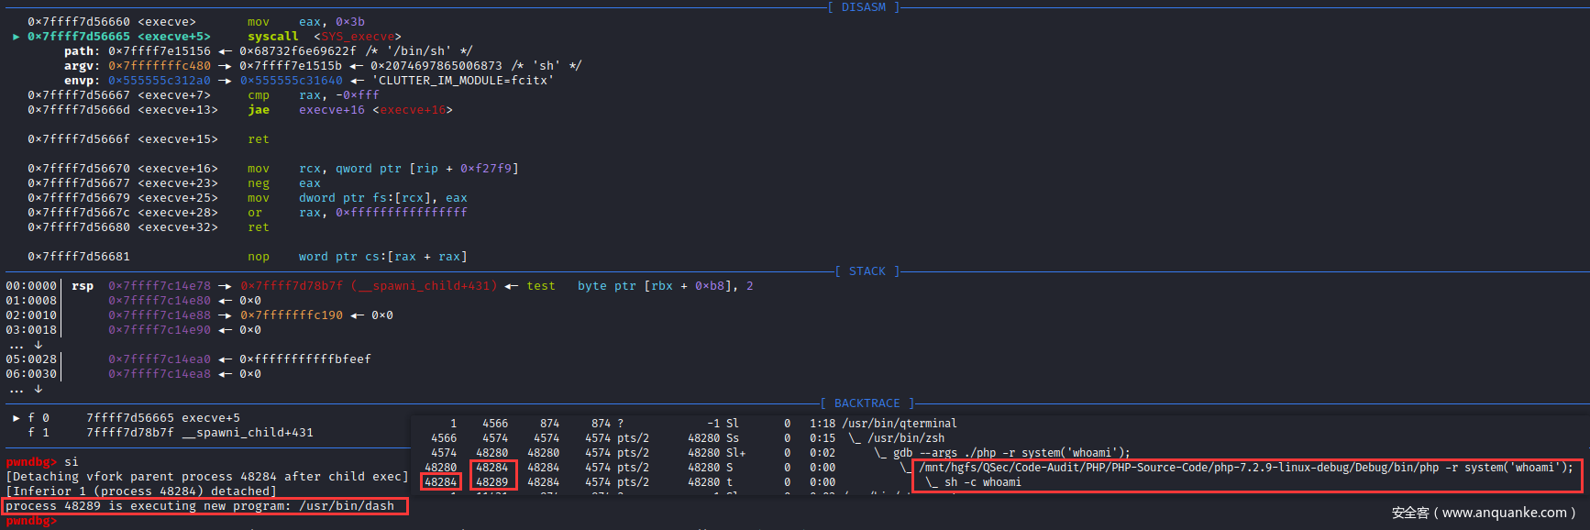Click the left arrow after the path address
Screen dimensions: 1590x530
[225, 51]
